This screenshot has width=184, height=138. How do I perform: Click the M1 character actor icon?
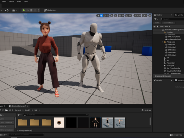[x=165, y=58]
